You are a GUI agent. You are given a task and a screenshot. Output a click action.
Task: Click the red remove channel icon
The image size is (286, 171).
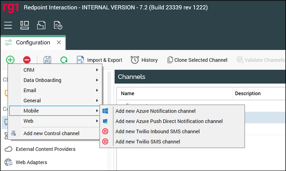pyautogui.click(x=27, y=60)
